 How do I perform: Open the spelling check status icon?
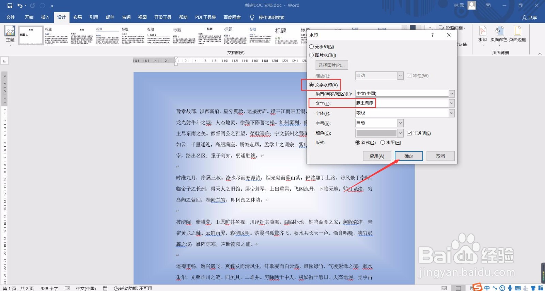click(x=67, y=288)
